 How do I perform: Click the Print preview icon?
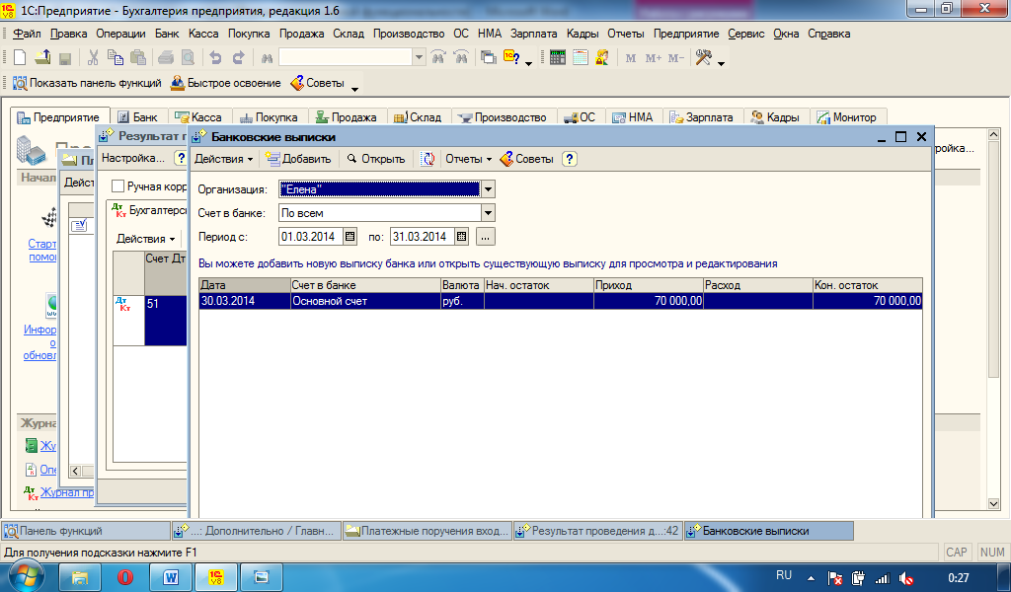tap(188, 58)
